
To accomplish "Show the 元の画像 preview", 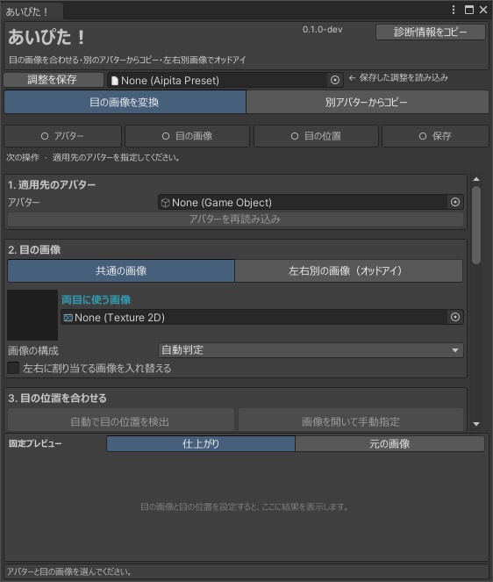I will [389, 444].
